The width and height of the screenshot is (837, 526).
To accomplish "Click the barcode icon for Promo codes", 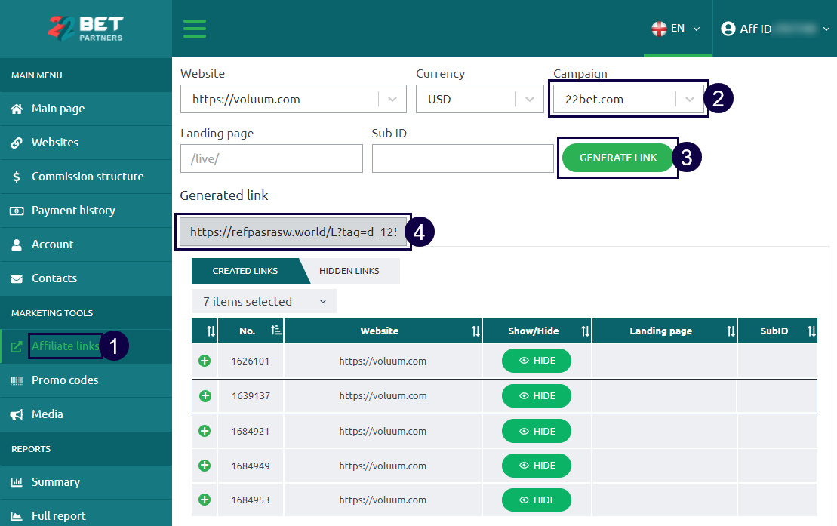I will coord(17,380).
